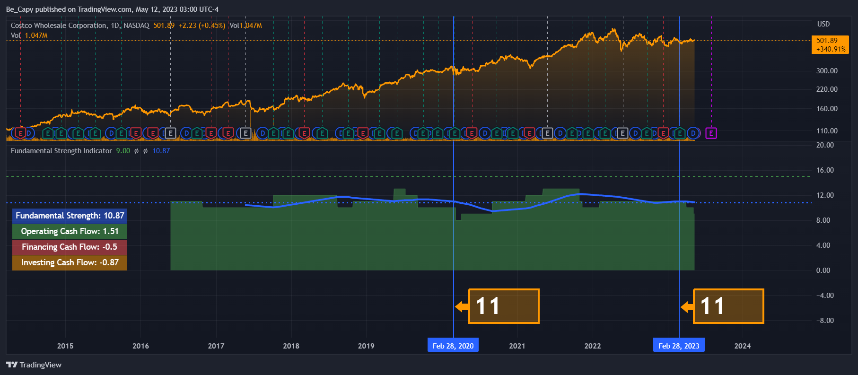This screenshot has width=858, height=375.
Task: Click the 2021 year label on time axis
Action: click(517, 346)
